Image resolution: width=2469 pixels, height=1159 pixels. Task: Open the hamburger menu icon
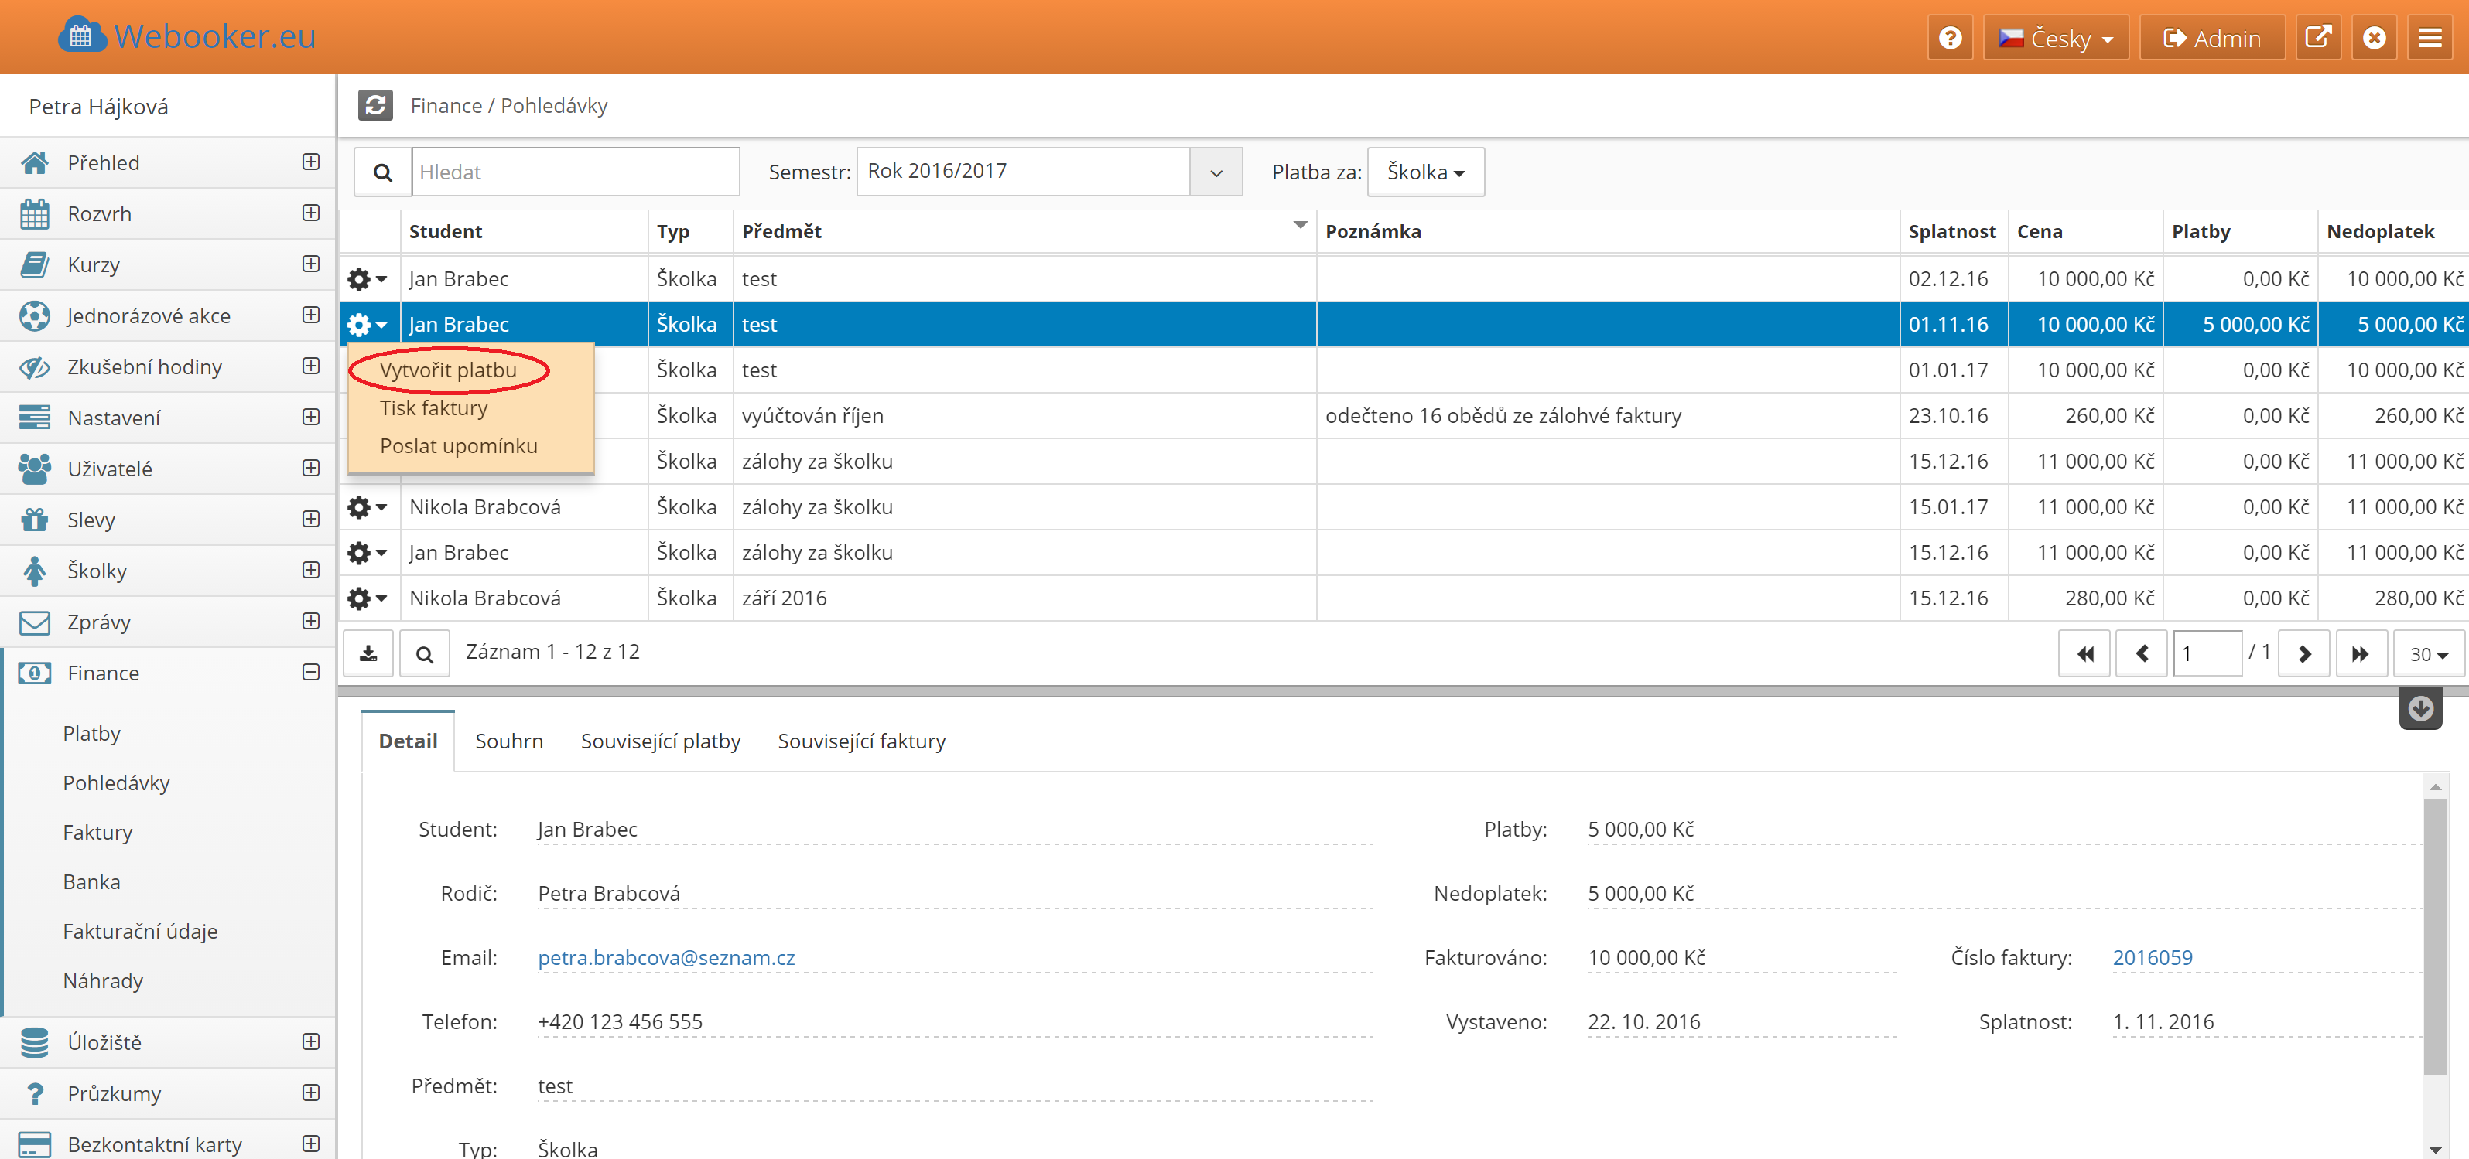point(2430,39)
